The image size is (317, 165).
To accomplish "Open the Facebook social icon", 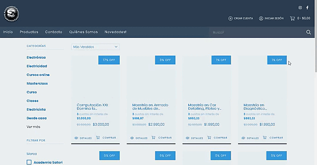I will (x=307, y=7).
